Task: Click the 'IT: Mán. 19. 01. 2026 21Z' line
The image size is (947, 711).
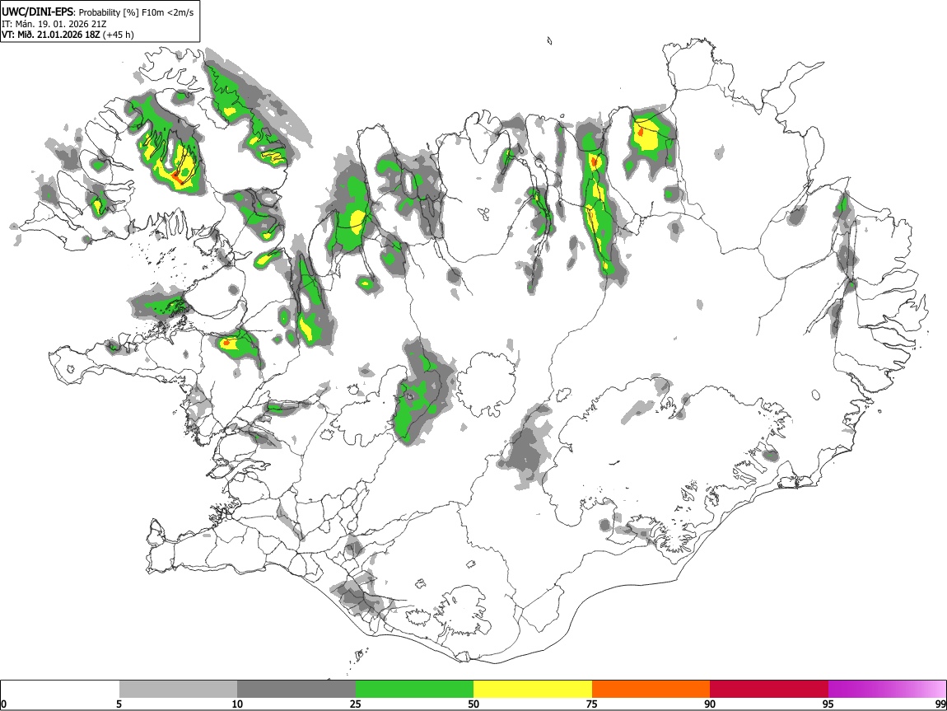Action: click(54, 24)
